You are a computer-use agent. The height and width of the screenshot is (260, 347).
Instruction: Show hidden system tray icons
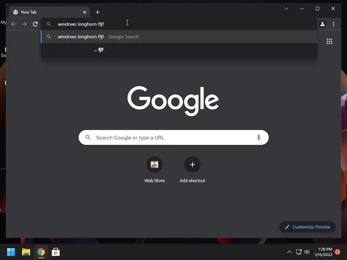(289, 252)
